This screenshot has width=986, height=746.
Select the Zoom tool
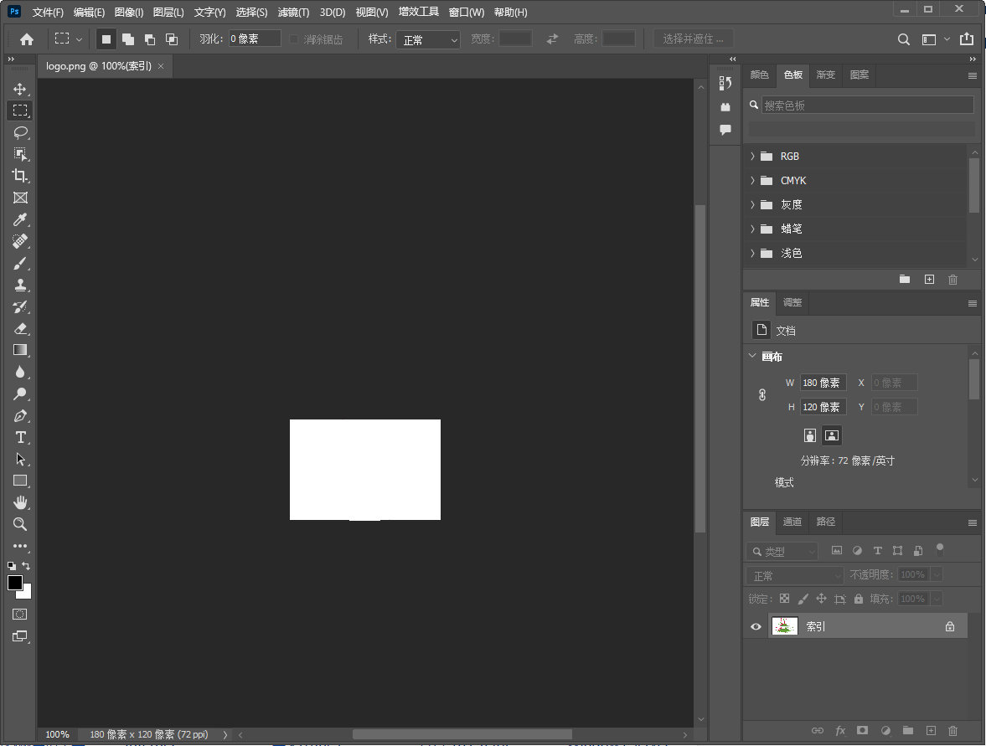click(x=20, y=524)
